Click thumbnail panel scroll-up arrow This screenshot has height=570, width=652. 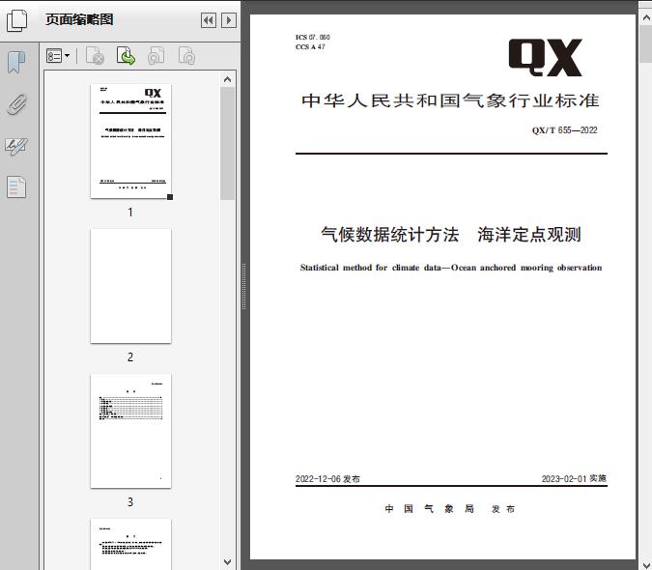pos(227,79)
